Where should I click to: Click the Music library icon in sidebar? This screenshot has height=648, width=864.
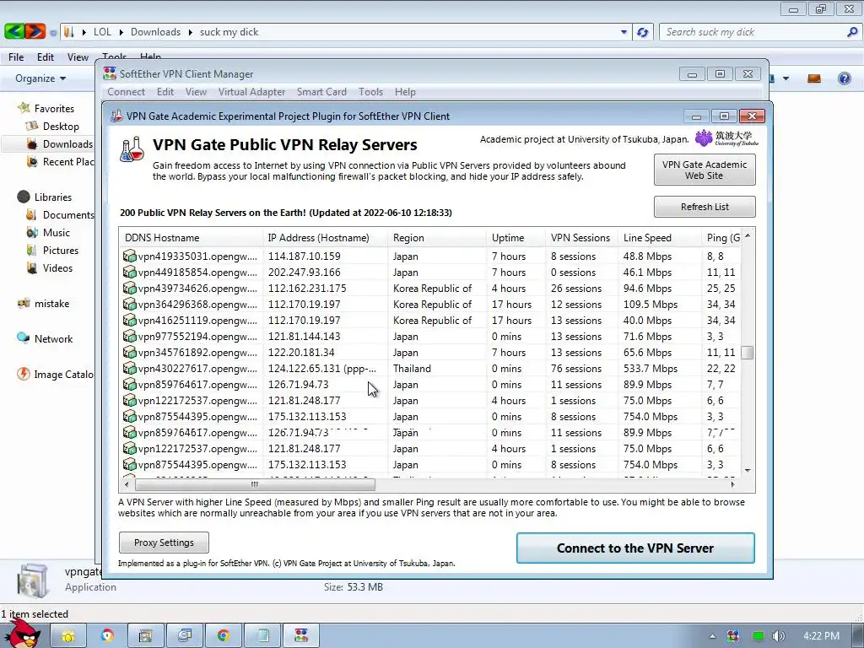point(32,233)
